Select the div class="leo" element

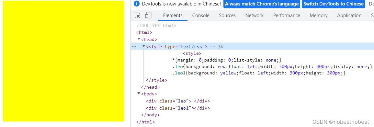178,101
